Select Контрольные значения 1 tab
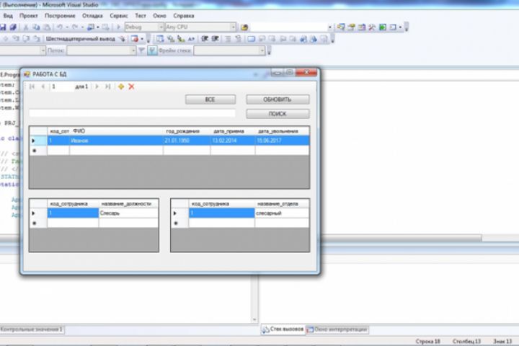The image size is (519, 346). (x=32, y=329)
